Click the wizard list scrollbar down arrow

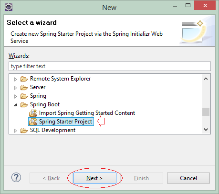(x=206, y=130)
